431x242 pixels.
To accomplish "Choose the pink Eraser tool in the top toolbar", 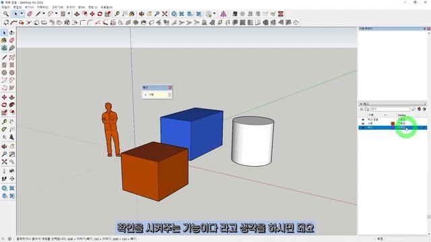I will coord(30,13).
